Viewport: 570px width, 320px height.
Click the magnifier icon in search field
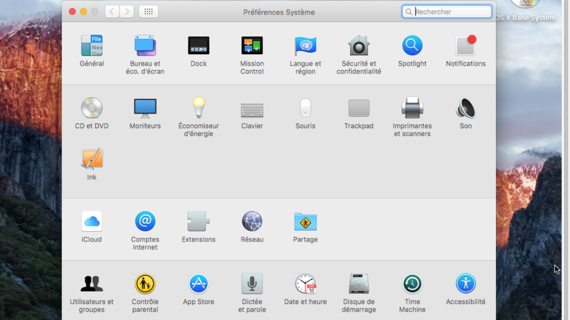408,12
